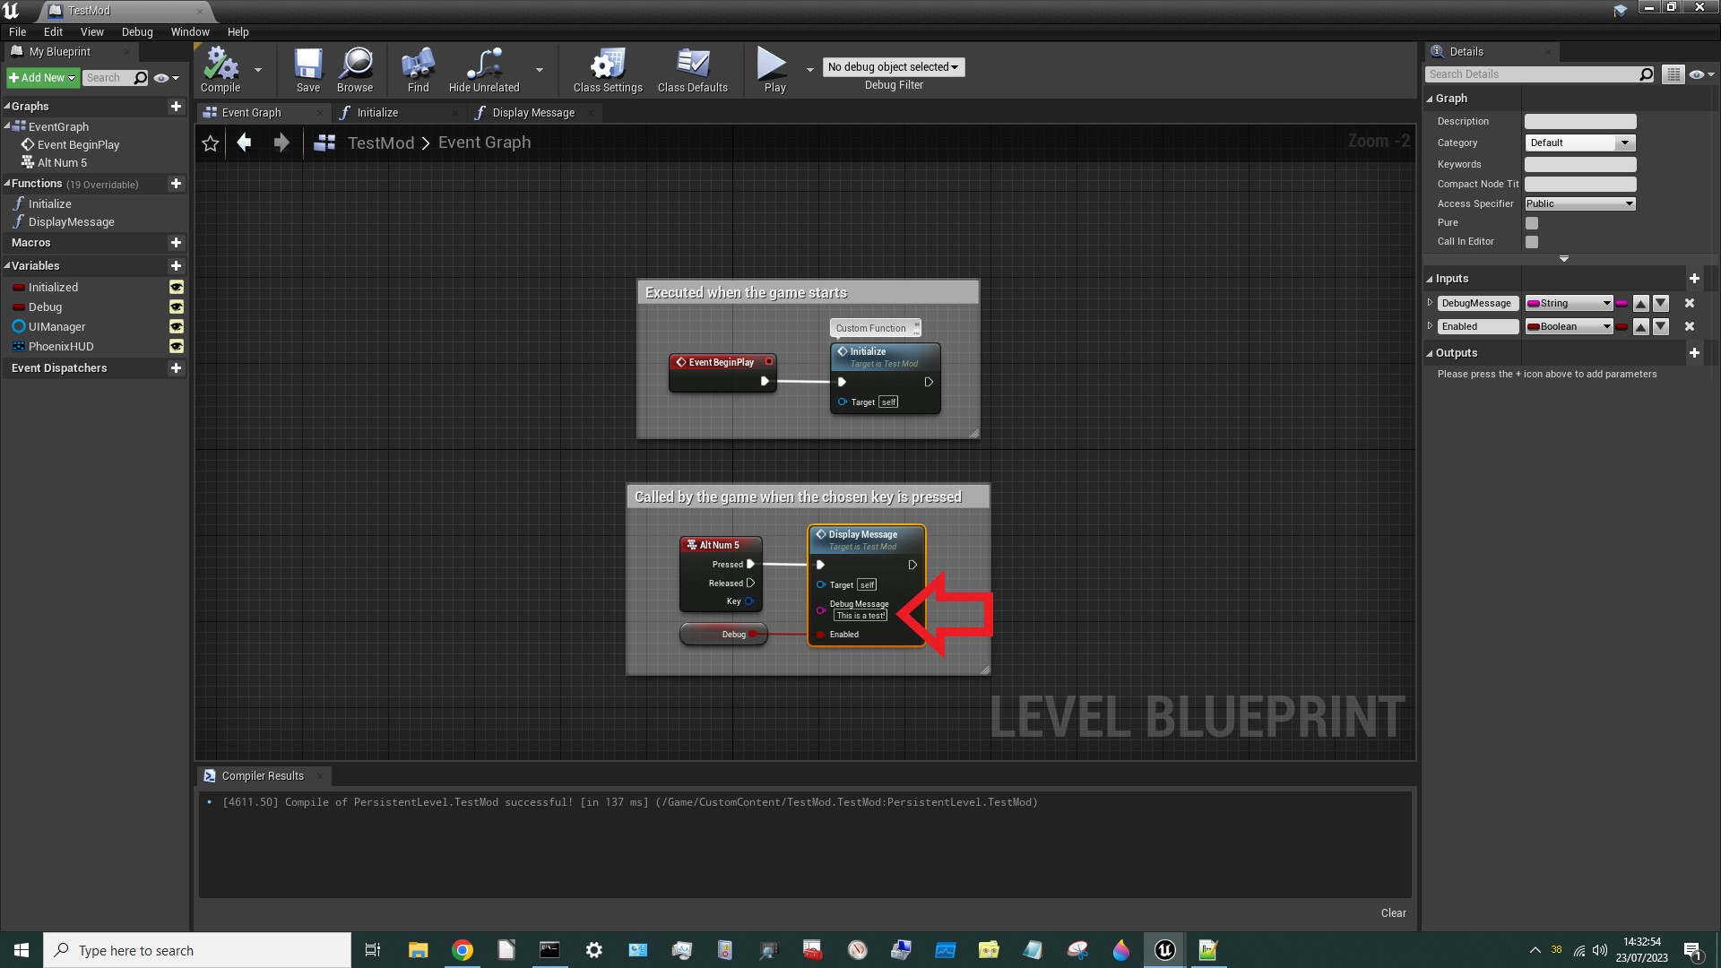Bookmark current graph with star icon
The image size is (1721, 968).
211,143
